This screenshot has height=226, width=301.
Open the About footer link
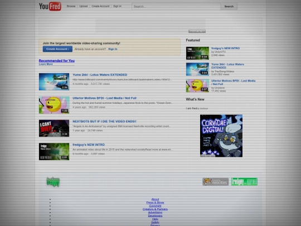155,199
